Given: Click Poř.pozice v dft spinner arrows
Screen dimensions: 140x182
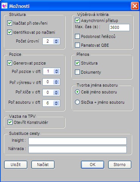Looking at the screenshot, I should (56, 71).
